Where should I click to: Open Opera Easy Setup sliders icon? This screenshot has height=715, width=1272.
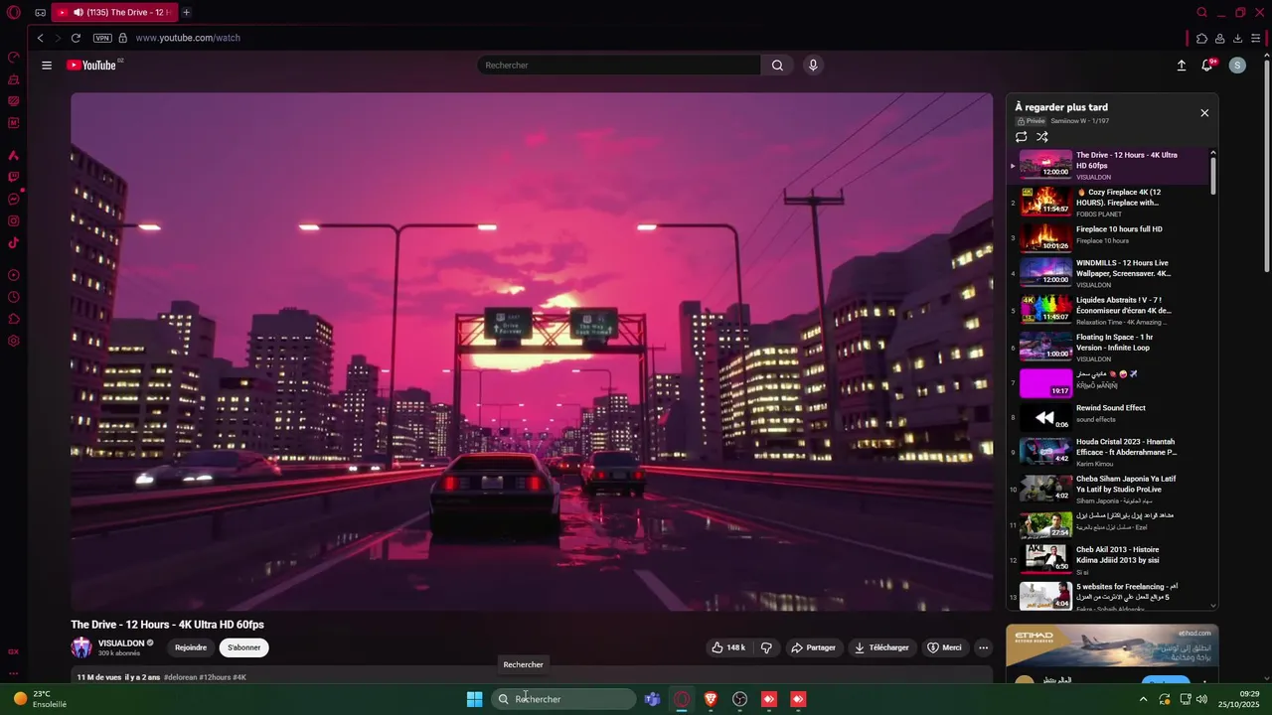click(1256, 39)
